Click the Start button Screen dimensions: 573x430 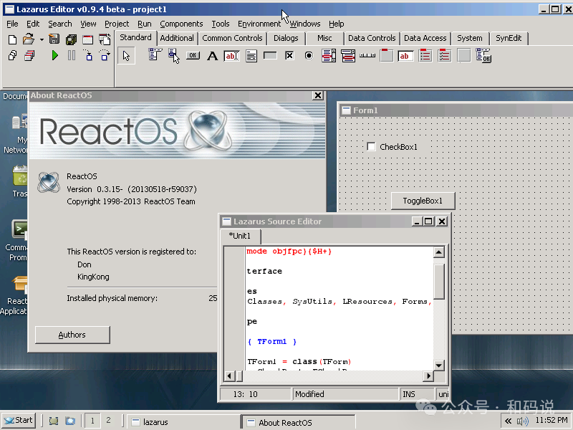pyautogui.click(x=19, y=421)
